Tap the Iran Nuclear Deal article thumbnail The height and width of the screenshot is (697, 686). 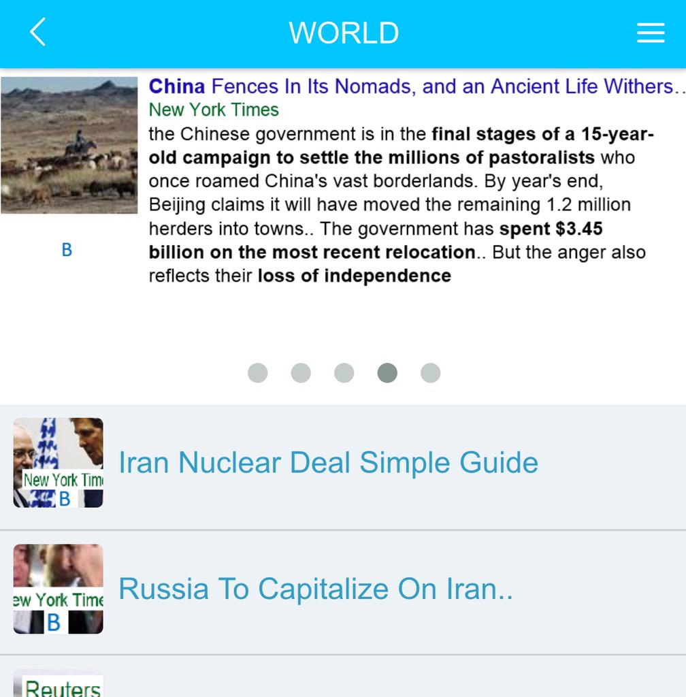coord(59,462)
